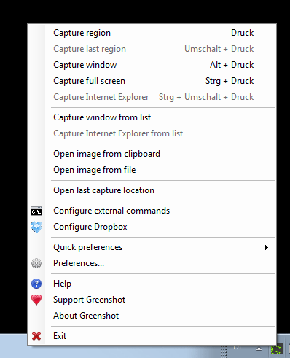This screenshot has width=290, height=358.
Task: Click the Umschalt + Druck shortcut text
Action: [219, 49]
